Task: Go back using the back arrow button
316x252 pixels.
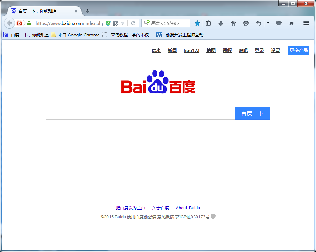Action: [x=9, y=23]
